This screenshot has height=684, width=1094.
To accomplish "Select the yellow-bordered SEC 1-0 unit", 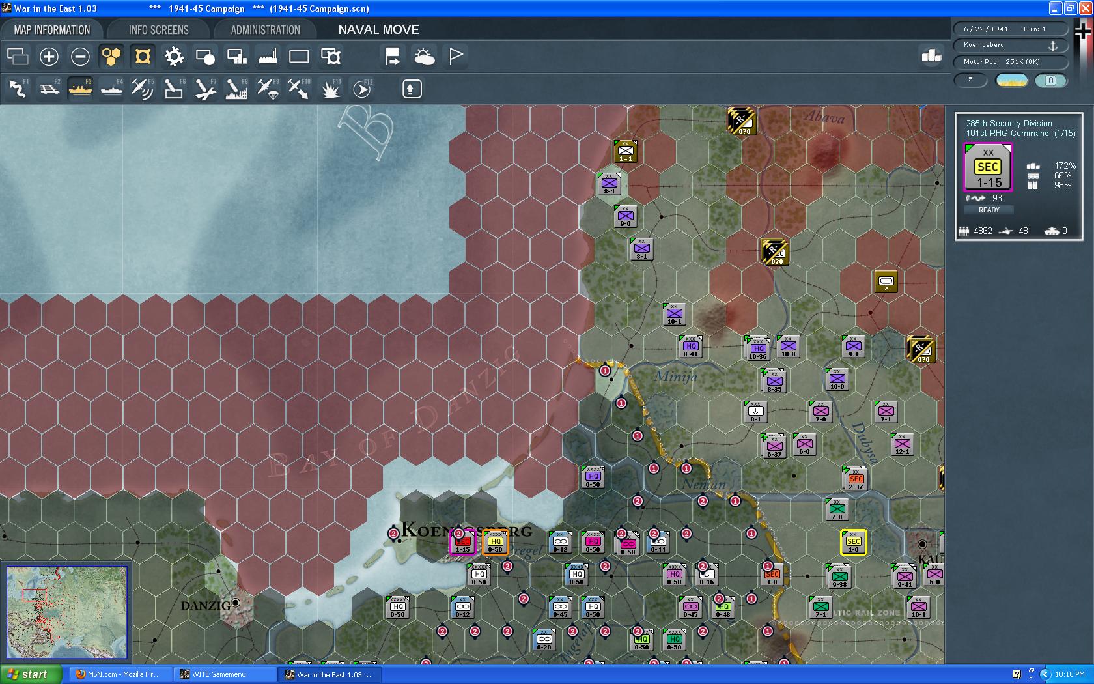I will click(853, 543).
